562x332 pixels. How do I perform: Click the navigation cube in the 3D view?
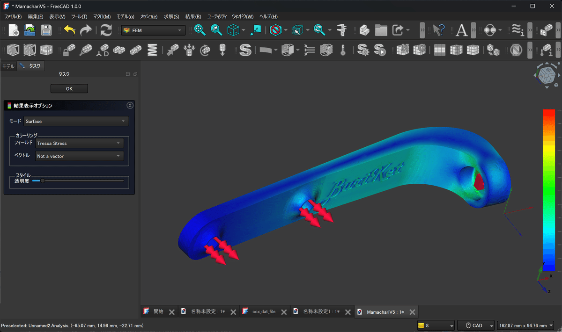[x=547, y=75]
